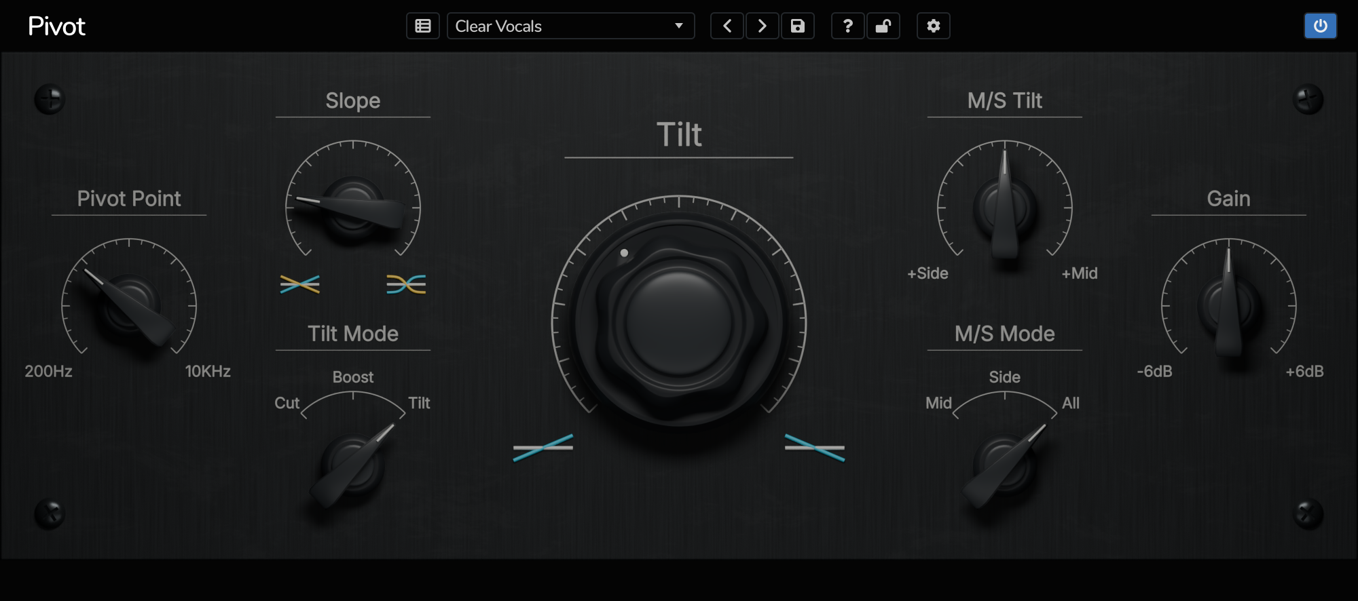Click the +Mid label

1080,273
